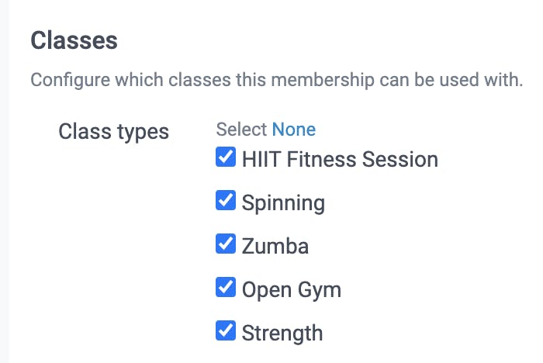The image size is (543, 363).
Task: Click the None link to deselect all
Action: click(x=293, y=129)
